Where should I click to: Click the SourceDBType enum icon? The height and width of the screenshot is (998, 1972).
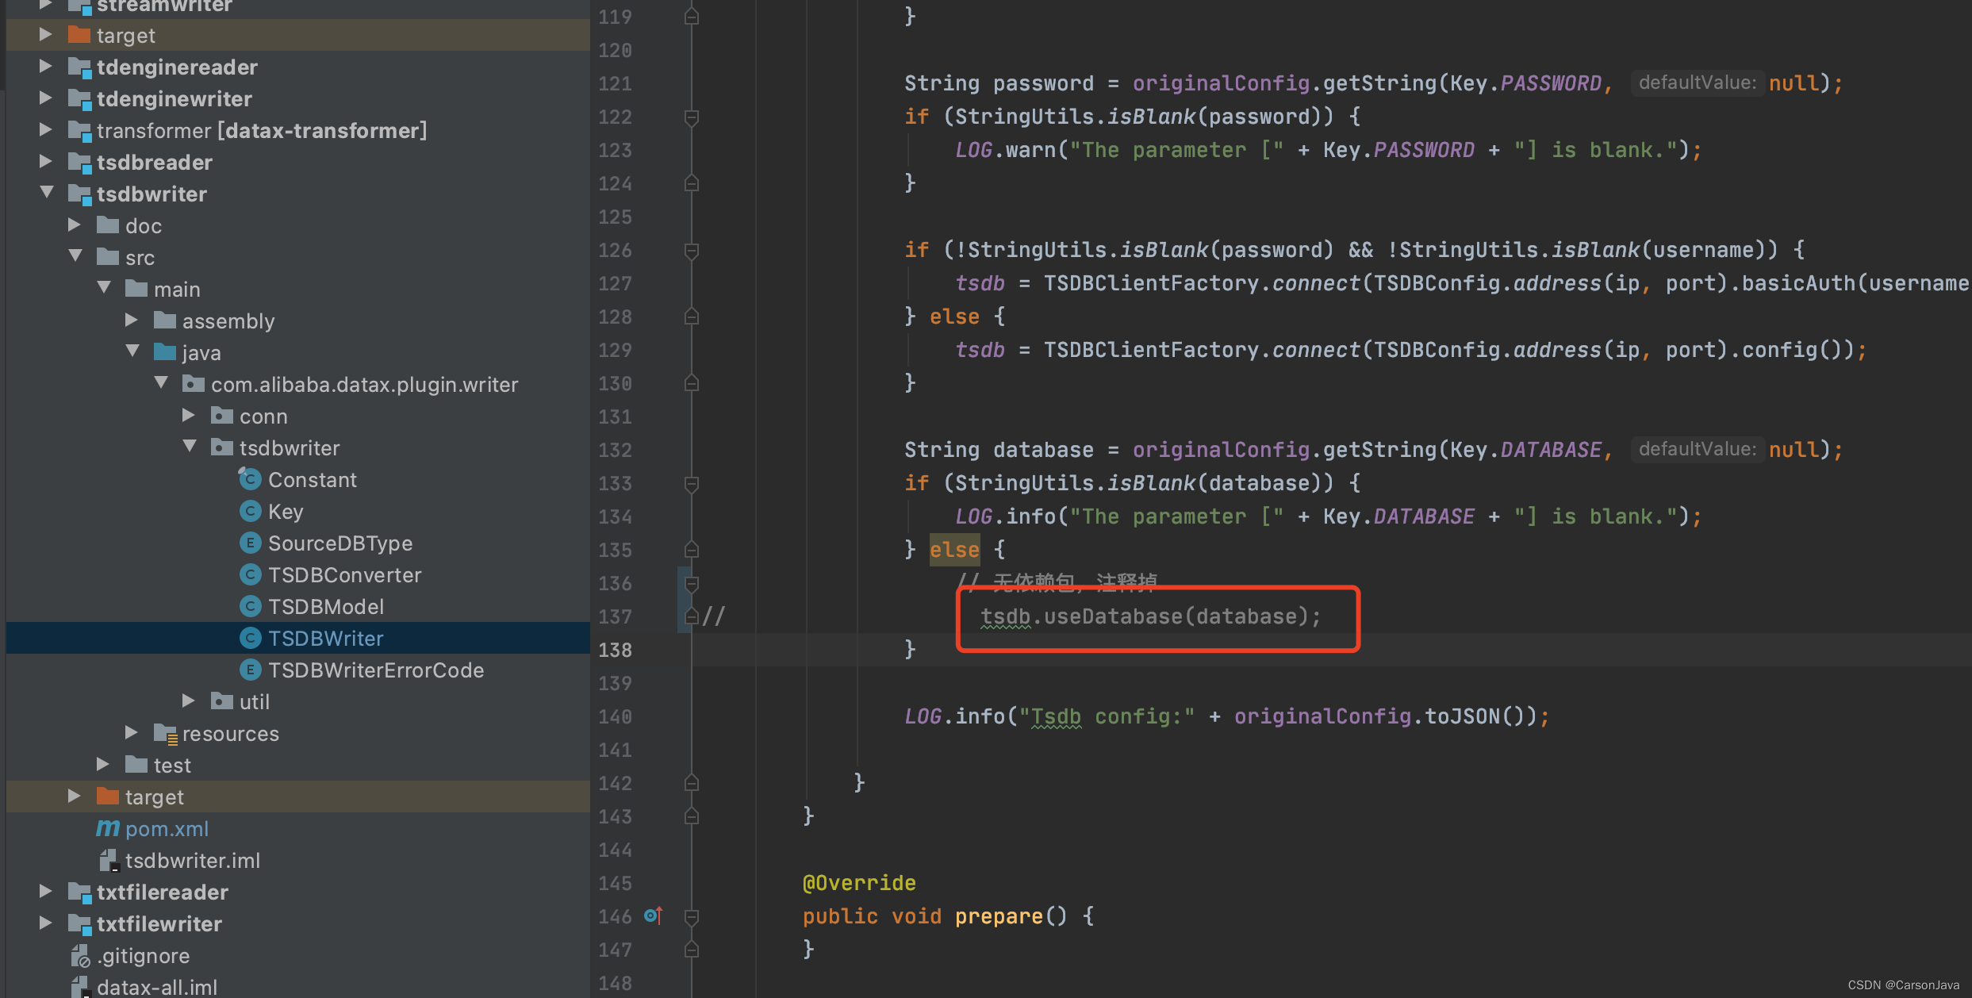pyautogui.click(x=250, y=543)
